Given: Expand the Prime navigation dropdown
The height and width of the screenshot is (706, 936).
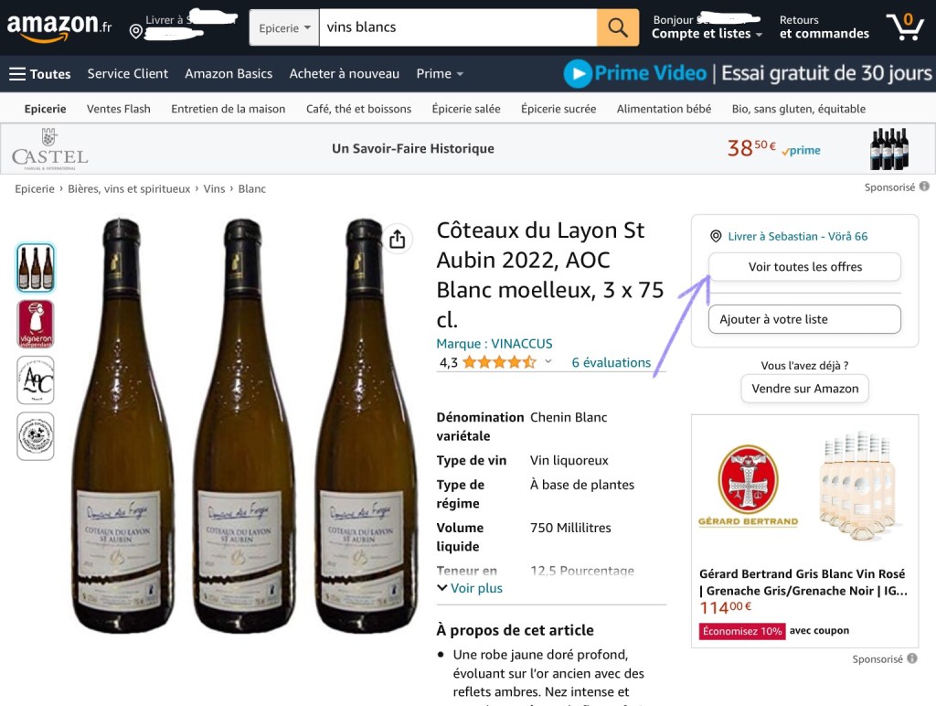Looking at the screenshot, I should coord(440,74).
